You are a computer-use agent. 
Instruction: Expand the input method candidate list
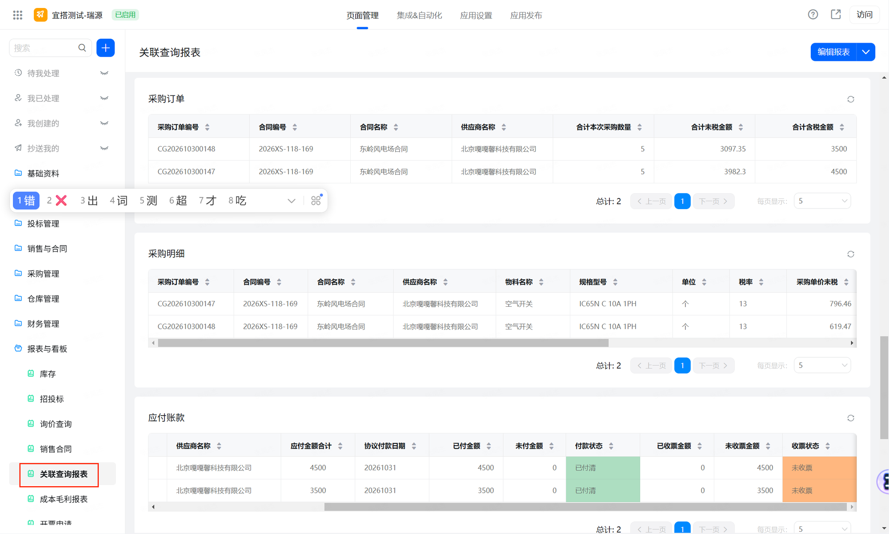292,201
